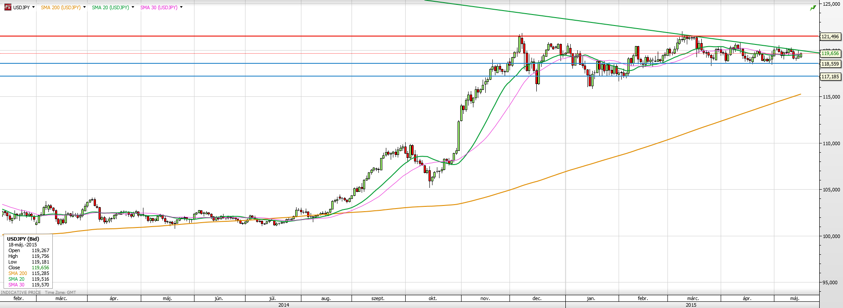The image size is (843, 308).
Task: Click the 2014 year label on the time axis
Action: 284,304
